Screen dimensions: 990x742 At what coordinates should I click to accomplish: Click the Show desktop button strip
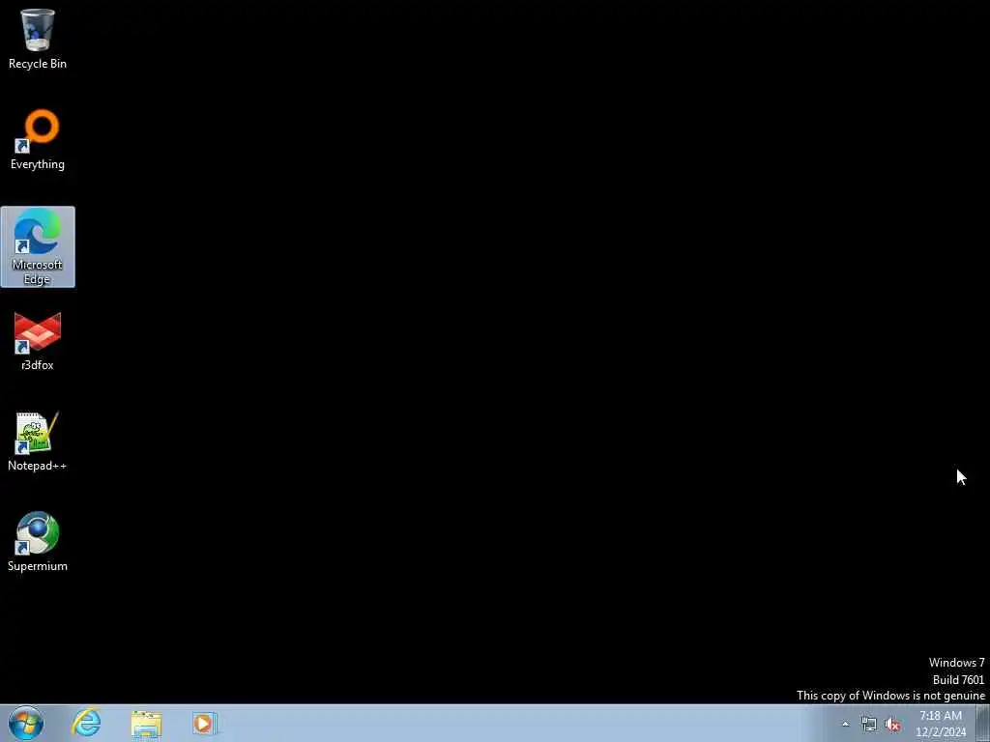tap(983, 723)
